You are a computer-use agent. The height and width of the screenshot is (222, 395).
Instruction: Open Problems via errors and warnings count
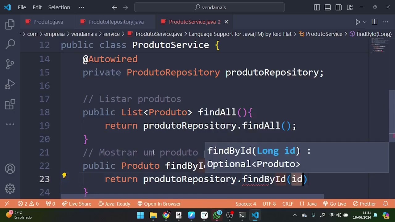tap(28, 204)
